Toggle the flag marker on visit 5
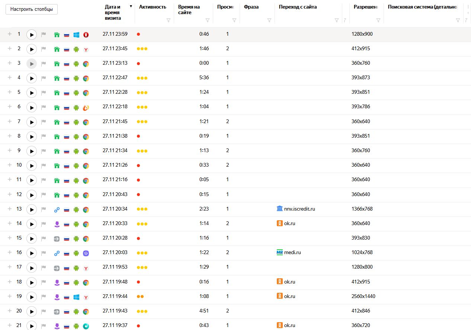Viewport: 471px width, 330px height. click(44, 93)
